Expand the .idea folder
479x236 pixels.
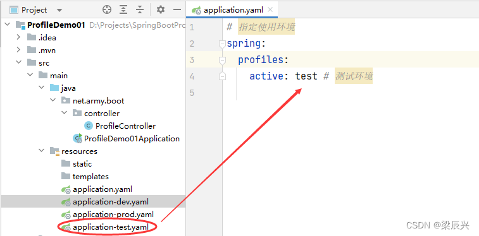[18, 37]
